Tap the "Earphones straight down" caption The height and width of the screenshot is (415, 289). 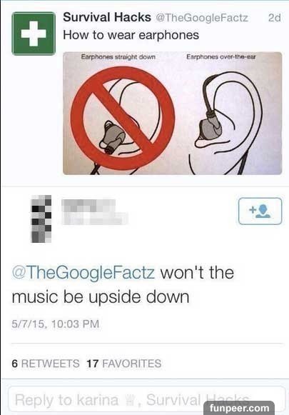click(118, 56)
